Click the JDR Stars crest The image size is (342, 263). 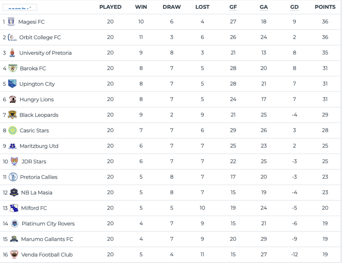14,162
